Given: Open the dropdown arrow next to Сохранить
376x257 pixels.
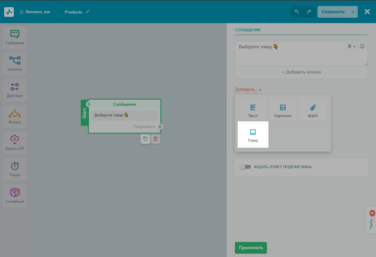Looking at the screenshot, I should (x=353, y=12).
